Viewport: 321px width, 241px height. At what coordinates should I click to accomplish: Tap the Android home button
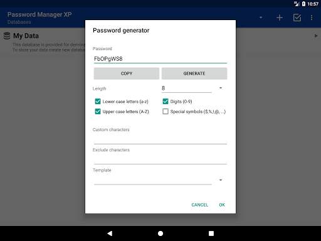click(x=160, y=233)
